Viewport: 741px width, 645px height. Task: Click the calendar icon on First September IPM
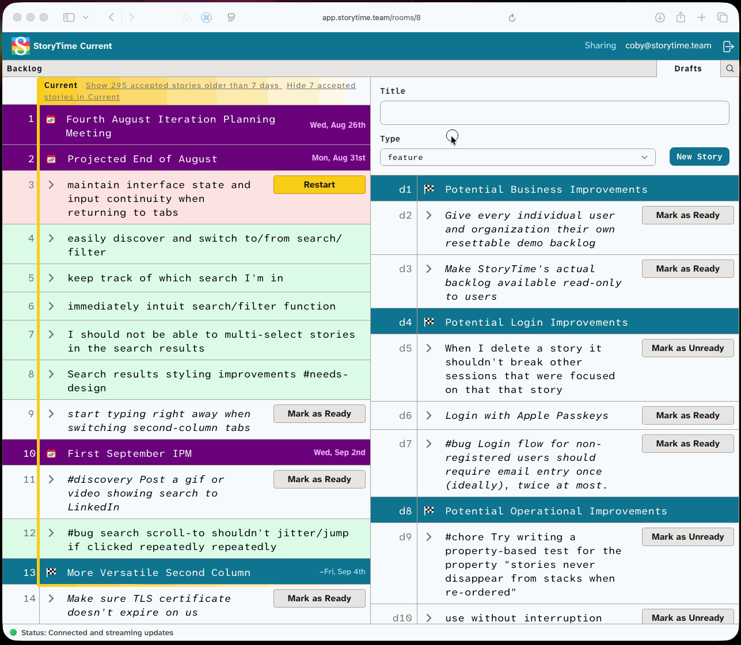point(51,453)
